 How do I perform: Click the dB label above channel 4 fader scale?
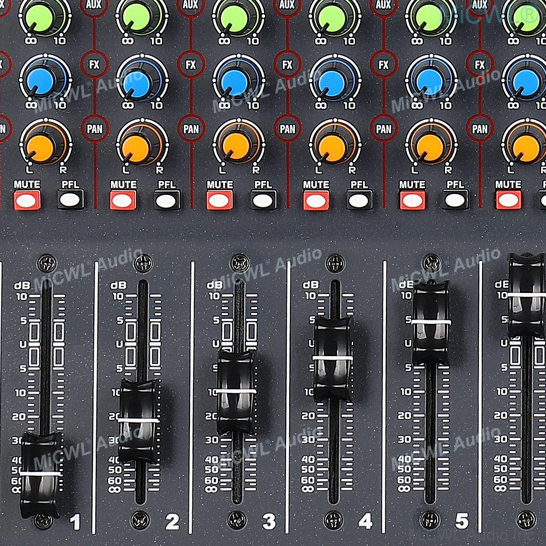click(311, 285)
